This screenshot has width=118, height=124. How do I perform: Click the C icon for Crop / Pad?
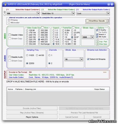(97, 42)
